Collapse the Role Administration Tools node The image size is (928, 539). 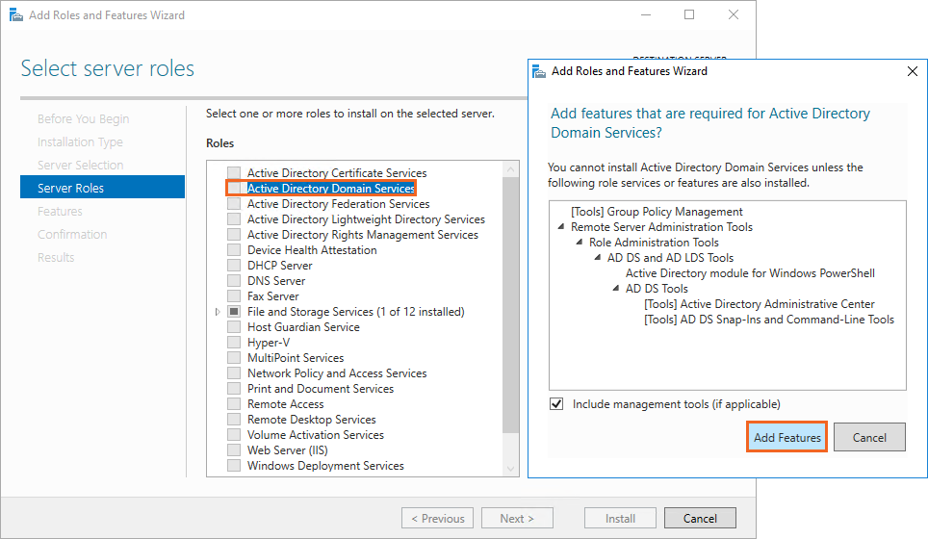click(580, 243)
